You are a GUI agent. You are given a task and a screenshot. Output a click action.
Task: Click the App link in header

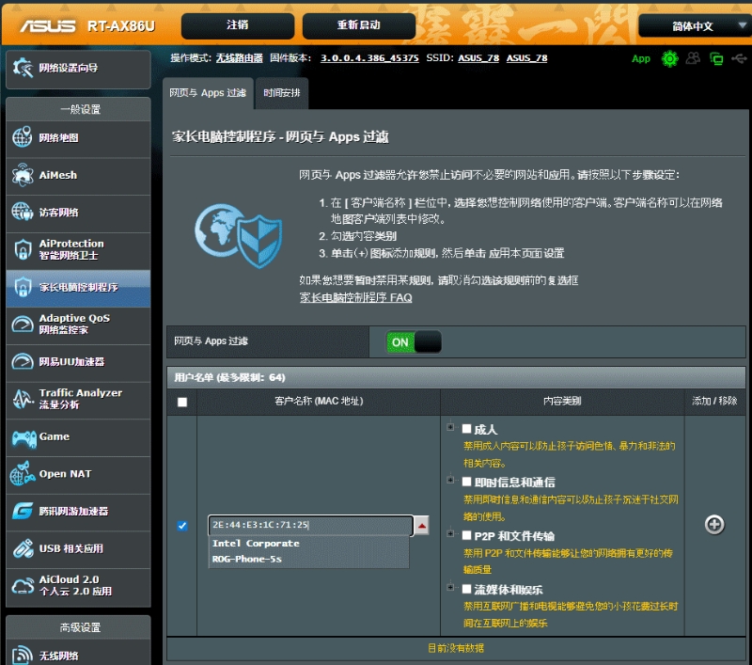[x=641, y=59]
